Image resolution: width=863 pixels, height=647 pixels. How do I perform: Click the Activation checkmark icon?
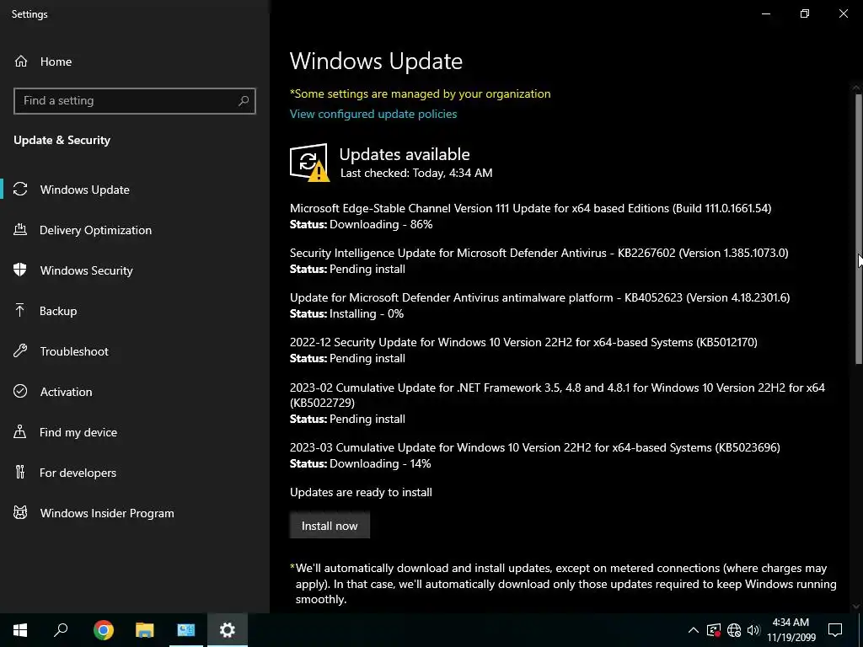click(20, 392)
